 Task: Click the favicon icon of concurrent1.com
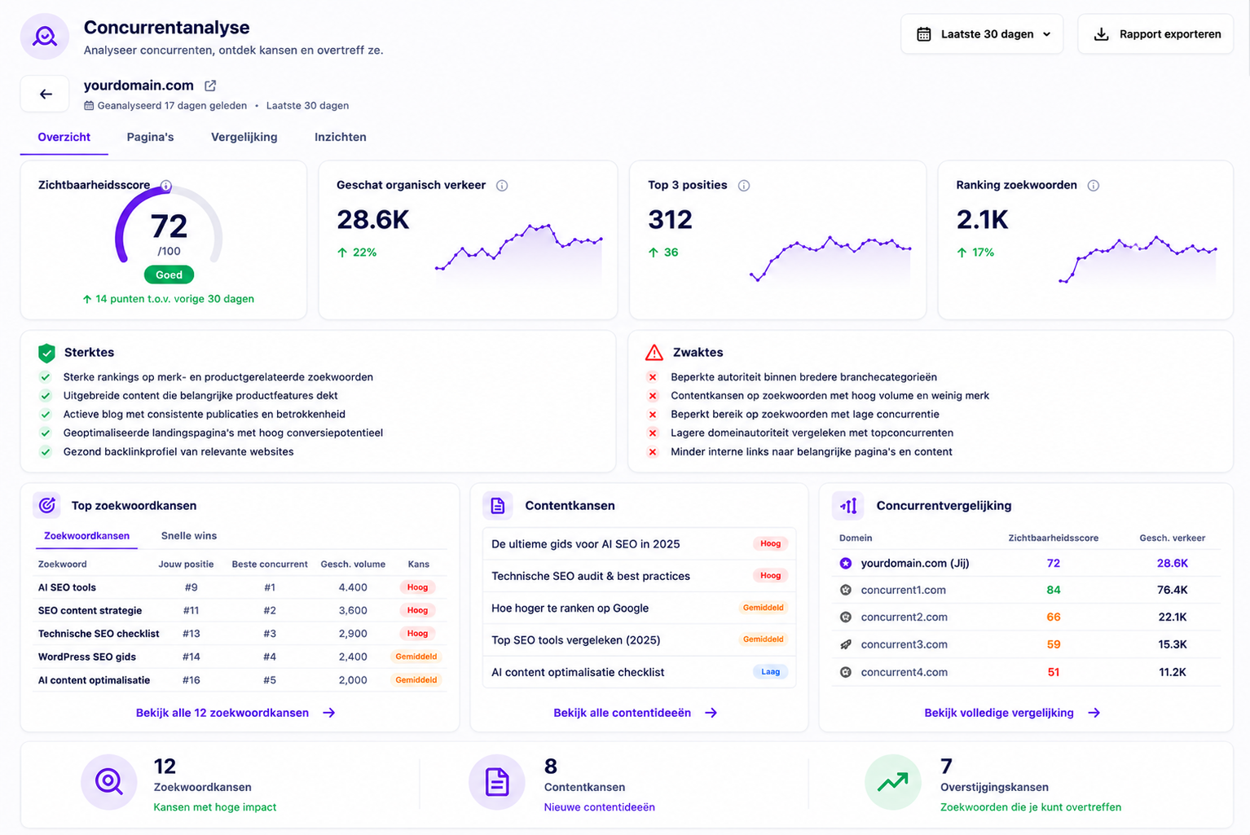point(846,590)
